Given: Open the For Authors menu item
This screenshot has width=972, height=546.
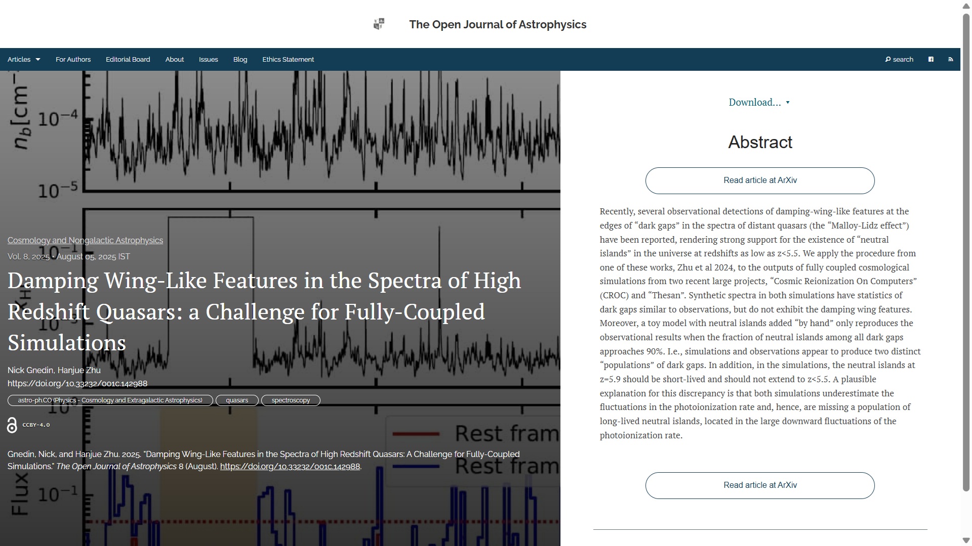Looking at the screenshot, I should point(73,60).
